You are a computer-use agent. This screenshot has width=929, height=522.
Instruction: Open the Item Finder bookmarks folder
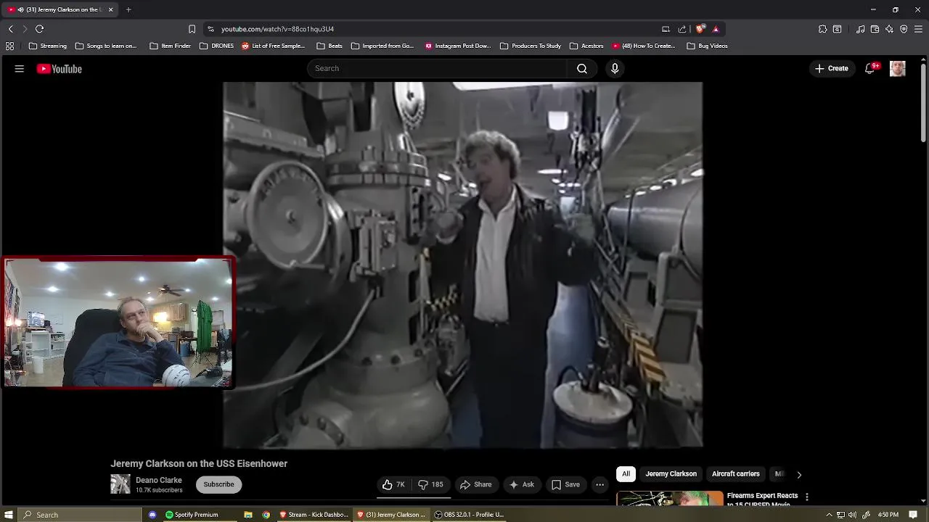(170, 46)
